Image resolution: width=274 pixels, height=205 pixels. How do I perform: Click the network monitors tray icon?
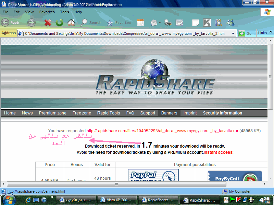[x=245, y=200]
